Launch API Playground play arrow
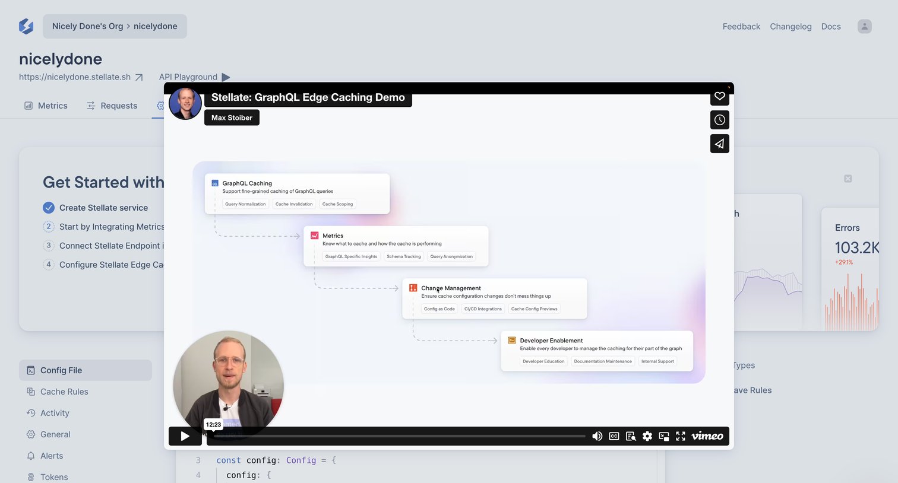 pos(226,77)
